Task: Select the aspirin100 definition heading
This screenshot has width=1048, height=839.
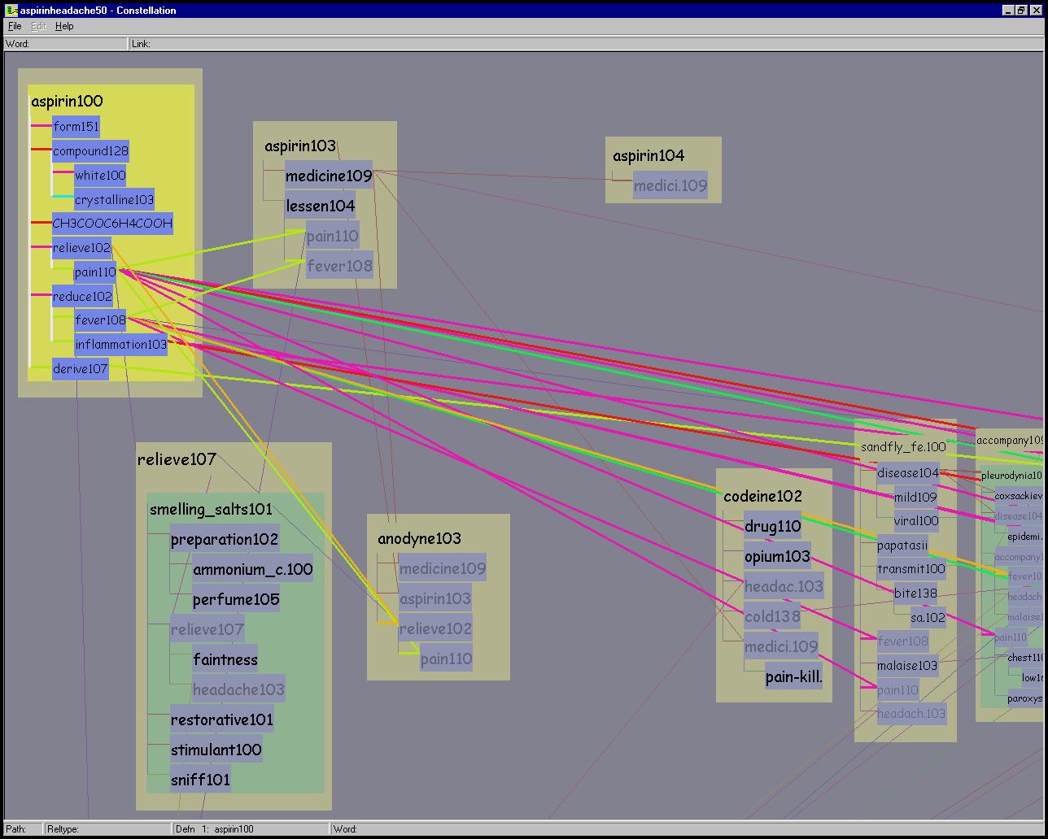Action: click(67, 102)
